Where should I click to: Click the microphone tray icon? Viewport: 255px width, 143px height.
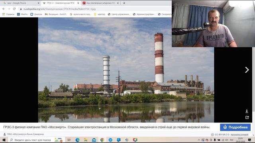click(215, 140)
